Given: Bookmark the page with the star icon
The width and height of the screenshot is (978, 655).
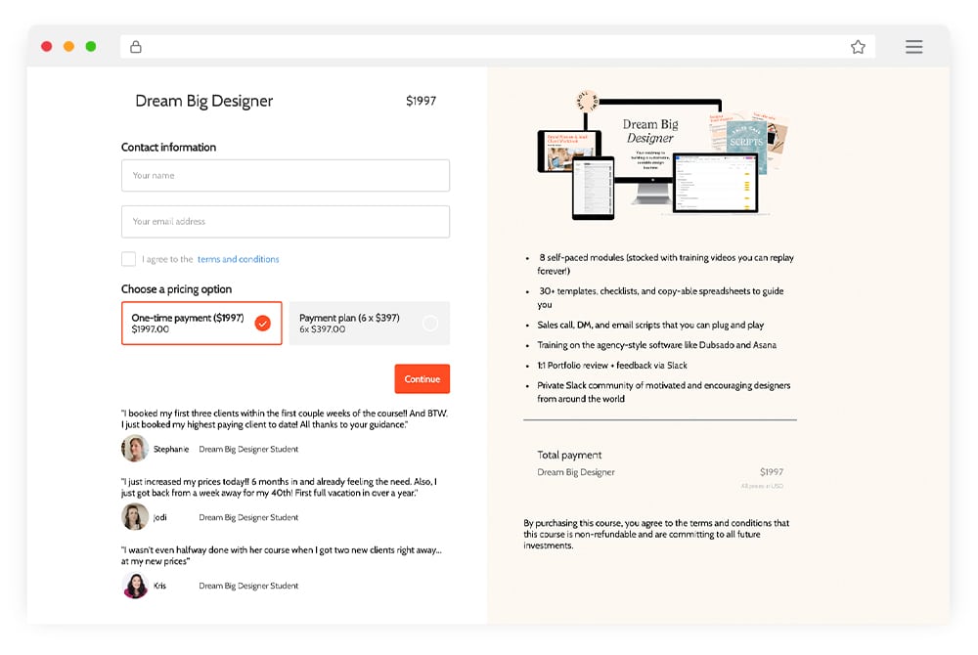Looking at the screenshot, I should click(858, 47).
